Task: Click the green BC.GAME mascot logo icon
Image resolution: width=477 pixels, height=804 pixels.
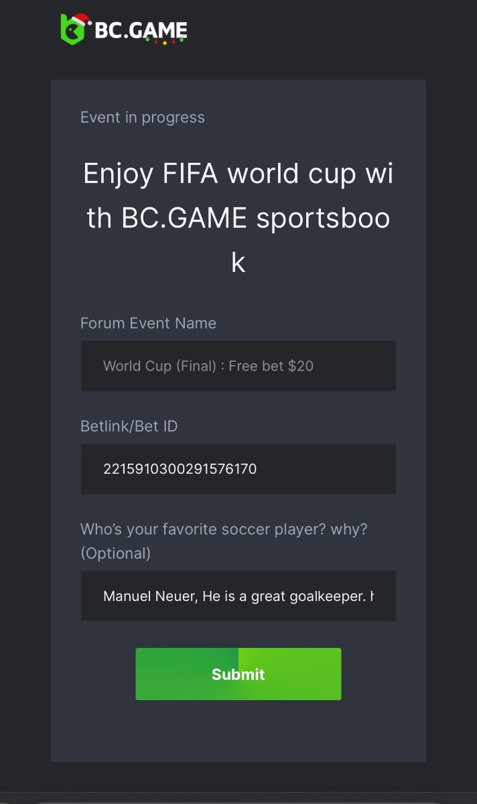Action: [x=72, y=31]
